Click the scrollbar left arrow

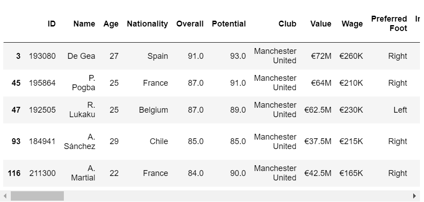(5, 196)
